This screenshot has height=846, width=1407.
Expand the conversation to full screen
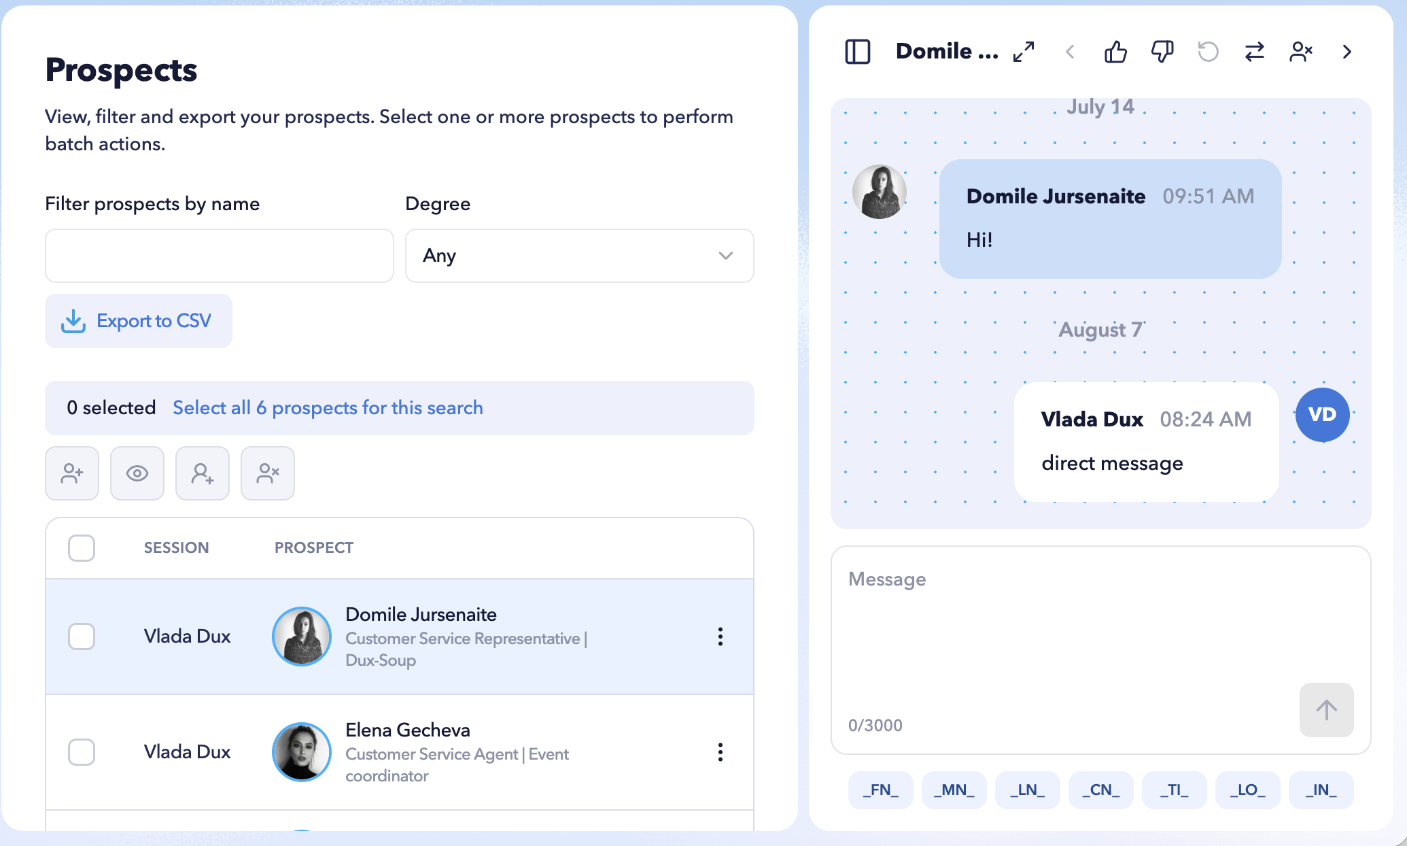[1024, 52]
